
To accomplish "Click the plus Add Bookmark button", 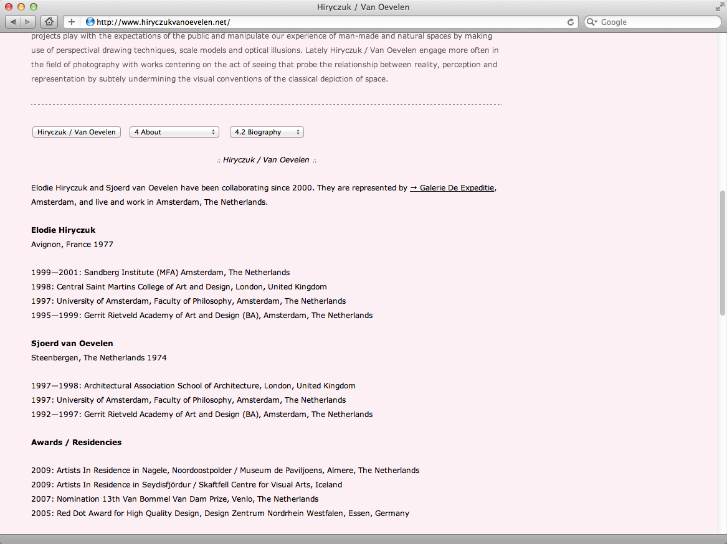I will (72, 22).
